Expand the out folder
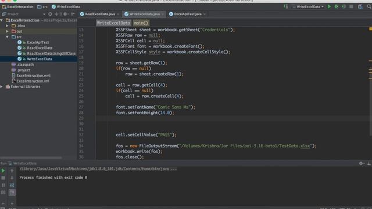 click(x=8, y=31)
